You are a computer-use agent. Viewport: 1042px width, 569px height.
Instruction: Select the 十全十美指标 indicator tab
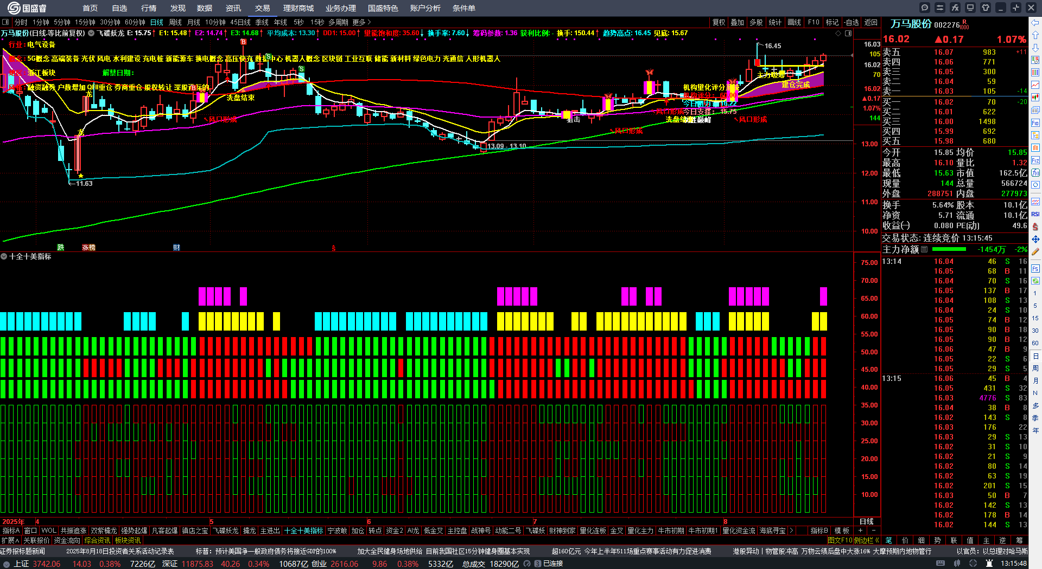coord(304,531)
